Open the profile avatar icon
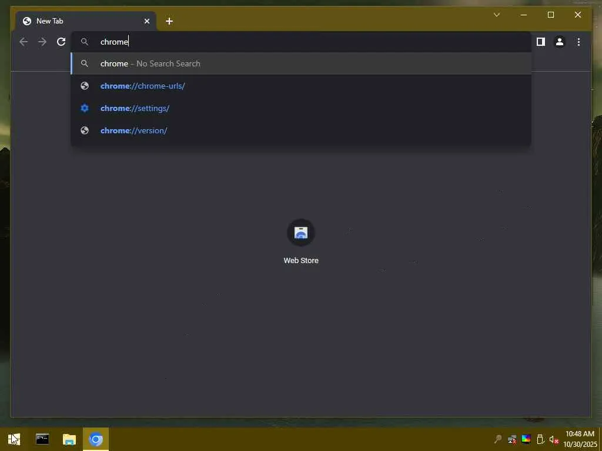The width and height of the screenshot is (602, 451). (560, 42)
